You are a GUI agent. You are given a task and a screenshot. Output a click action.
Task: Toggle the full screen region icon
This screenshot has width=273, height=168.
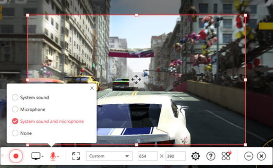point(76,156)
